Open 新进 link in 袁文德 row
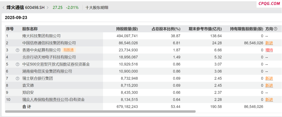Screen dimensions: 282x117 point(269,86)
